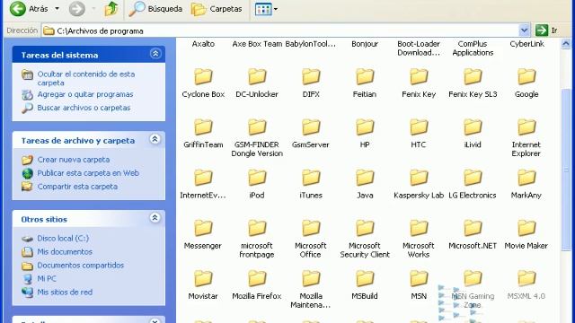Select the iTunes folder

pyautogui.click(x=311, y=185)
